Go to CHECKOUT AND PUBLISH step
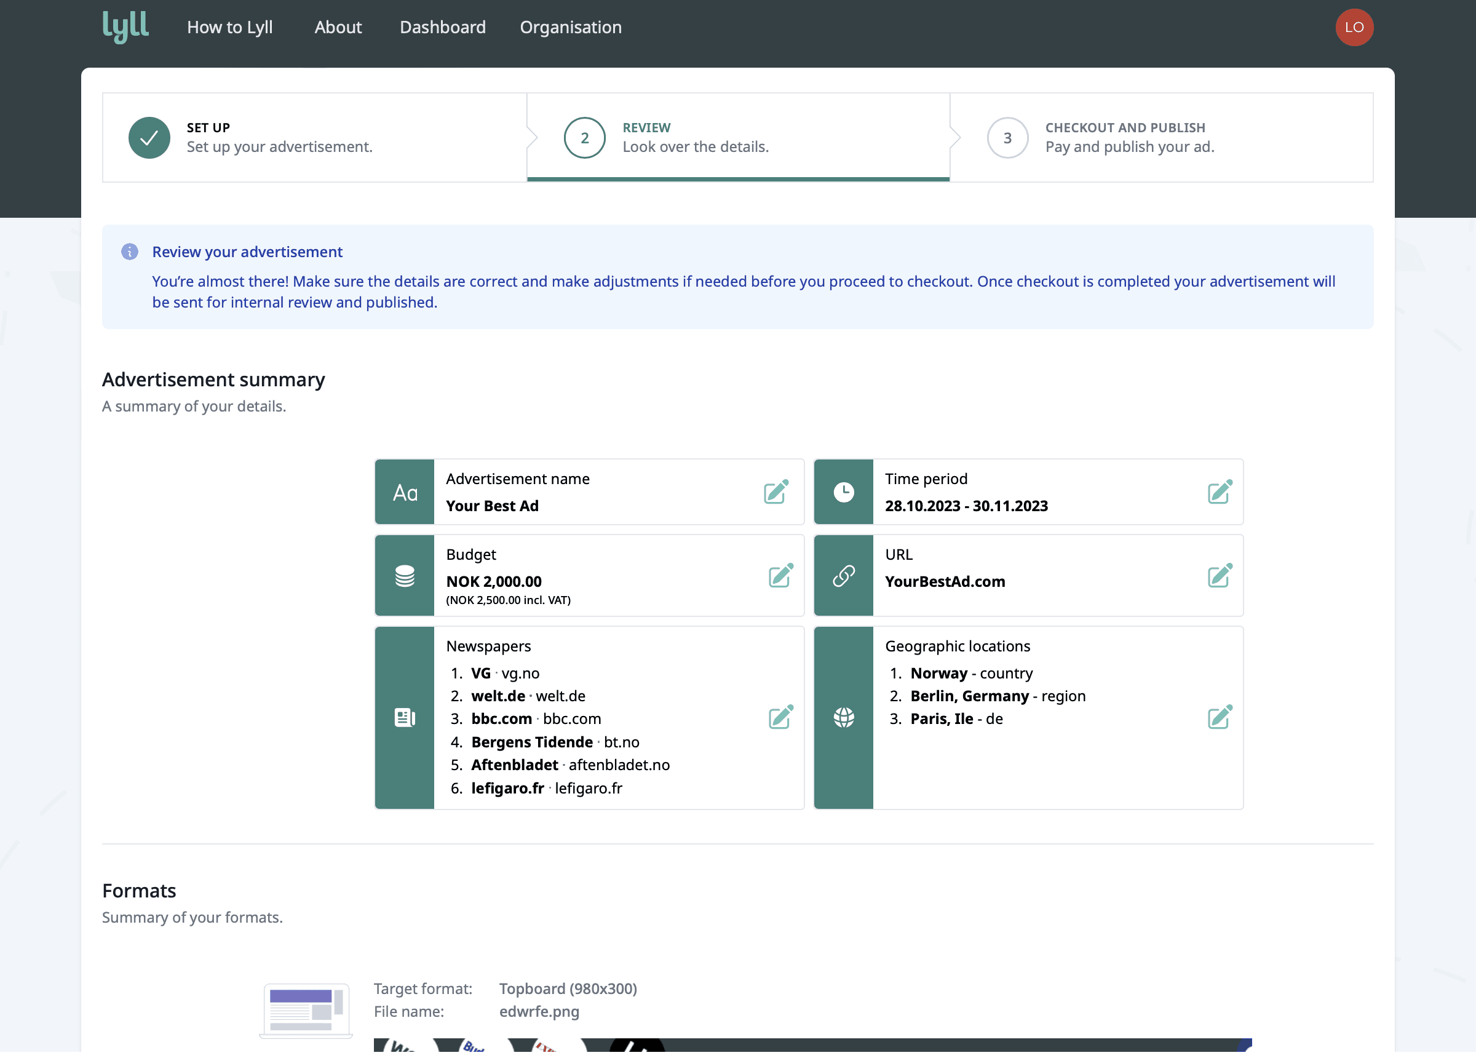Image resolution: width=1476 pixels, height=1058 pixels. [x=1162, y=137]
